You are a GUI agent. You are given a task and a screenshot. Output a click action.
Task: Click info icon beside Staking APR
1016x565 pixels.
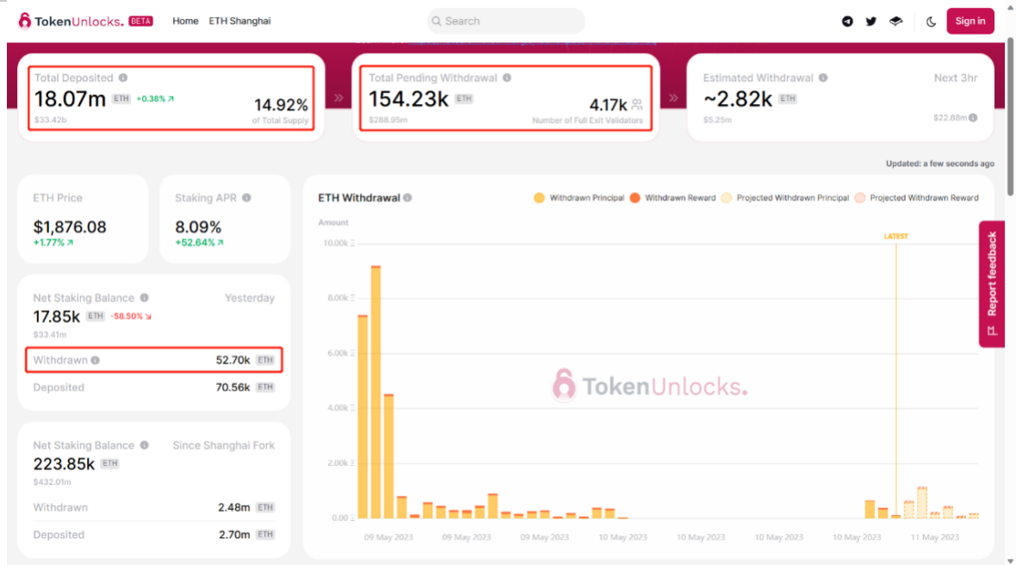click(246, 198)
